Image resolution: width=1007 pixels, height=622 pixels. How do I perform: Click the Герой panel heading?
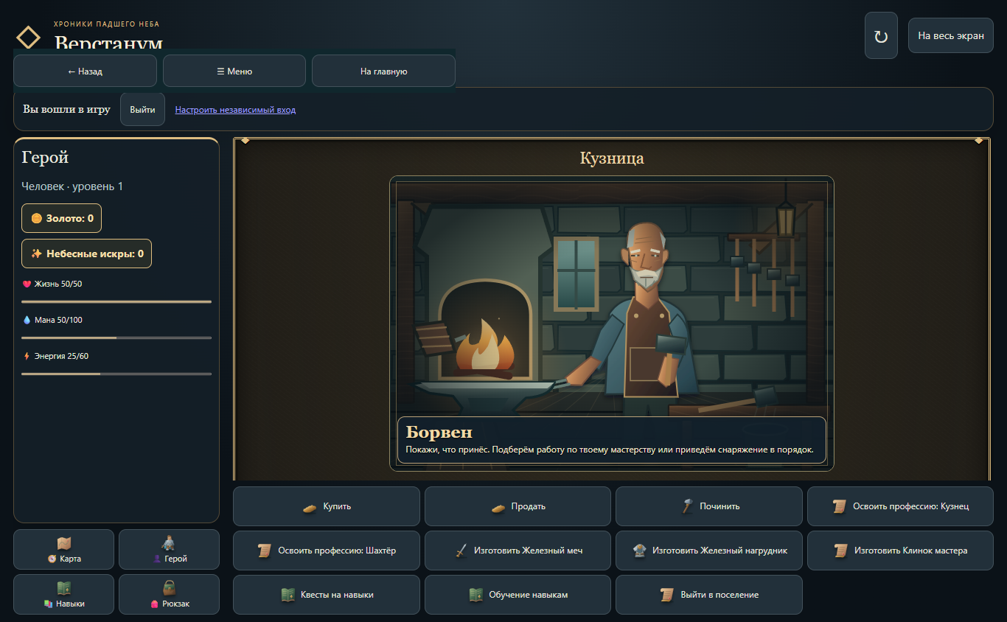click(x=46, y=157)
